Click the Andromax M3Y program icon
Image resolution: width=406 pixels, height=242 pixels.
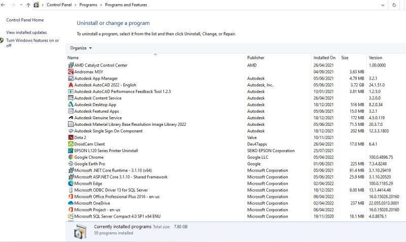coord(71,72)
